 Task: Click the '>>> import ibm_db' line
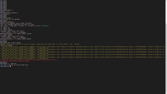(6, 30)
